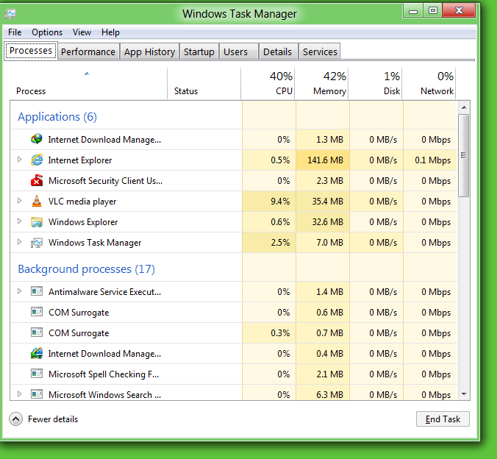Click the 6.3 MB memory cell
497x459 pixels.
tap(322, 393)
